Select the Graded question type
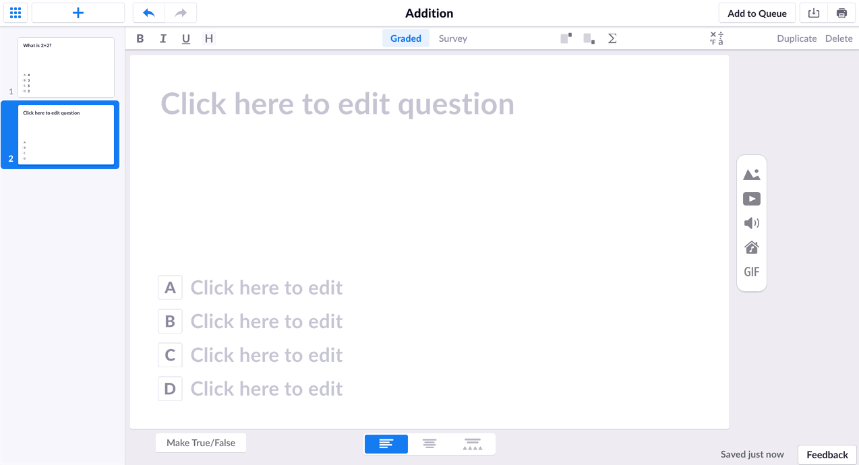The height and width of the screenshot is (465, 859). pyautogui.click(x=405, y=38)
